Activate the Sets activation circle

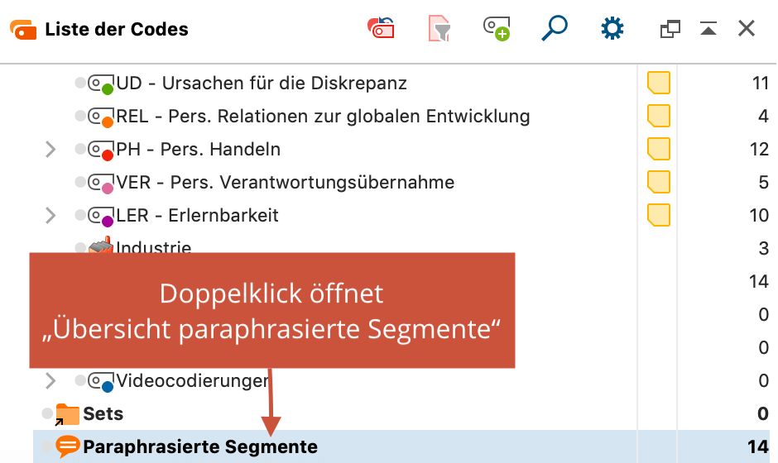[x=47, y=413]
